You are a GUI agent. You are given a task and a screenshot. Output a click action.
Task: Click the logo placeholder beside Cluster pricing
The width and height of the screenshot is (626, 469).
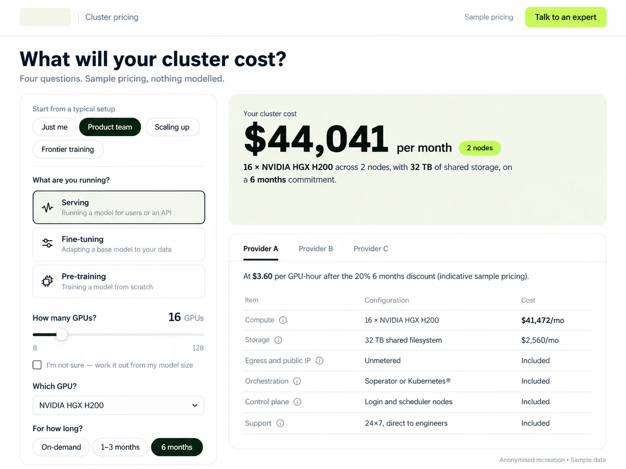coord(45,17)
